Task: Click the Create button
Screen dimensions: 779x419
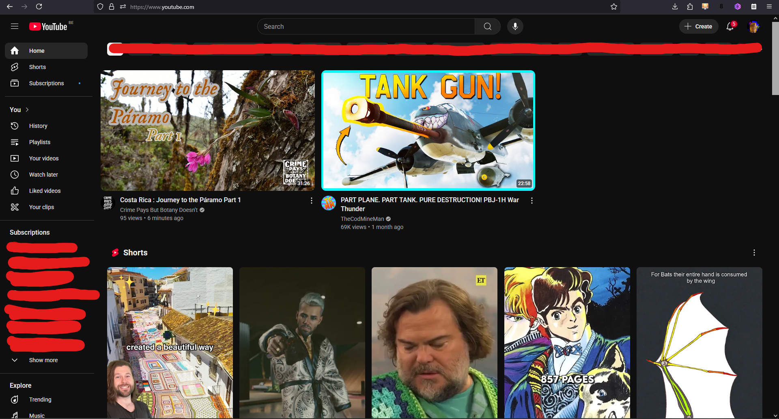Action: pos(698,26)
